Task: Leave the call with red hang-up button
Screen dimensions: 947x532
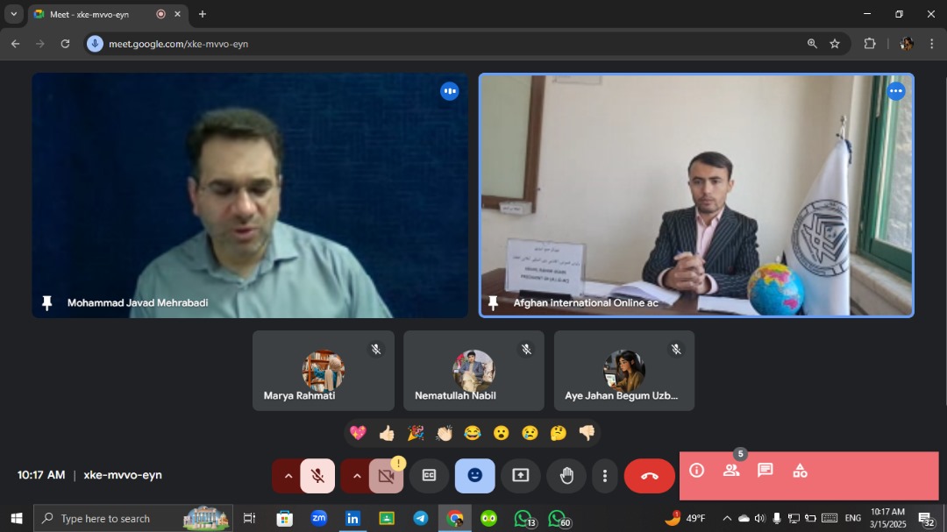Action: pos(649,476)
